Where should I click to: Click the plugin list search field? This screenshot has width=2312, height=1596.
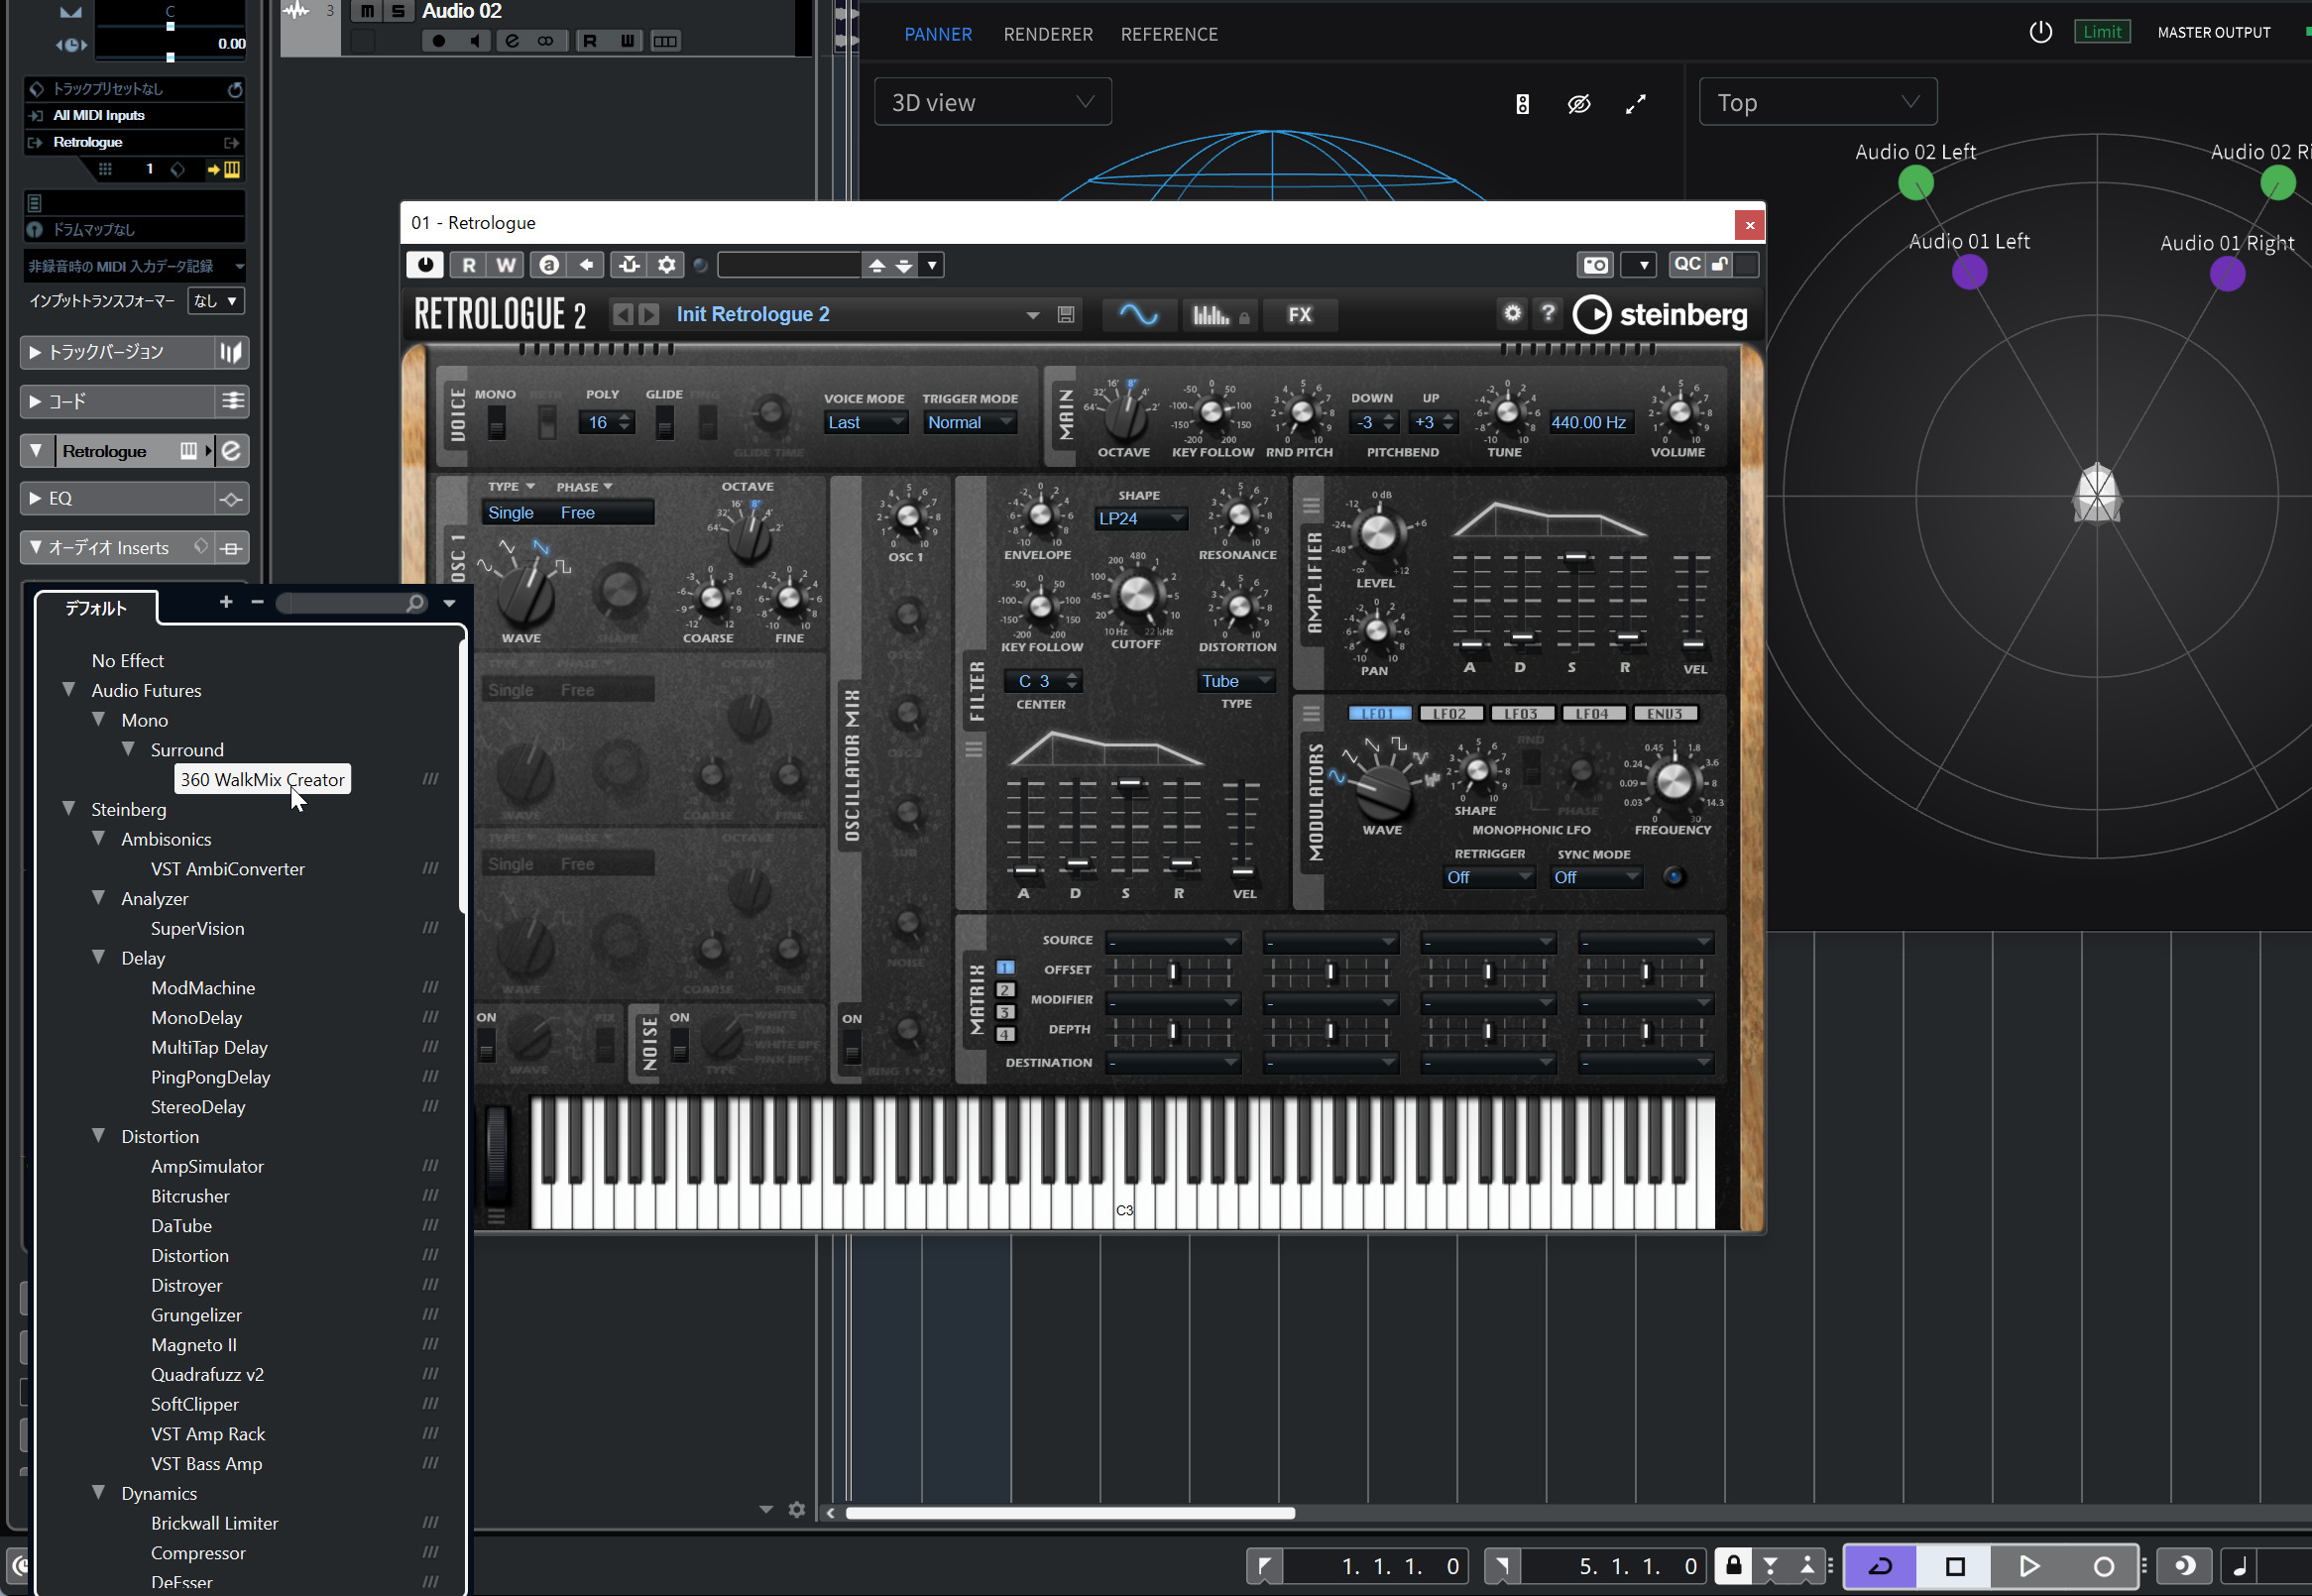[x=352, y=603]
